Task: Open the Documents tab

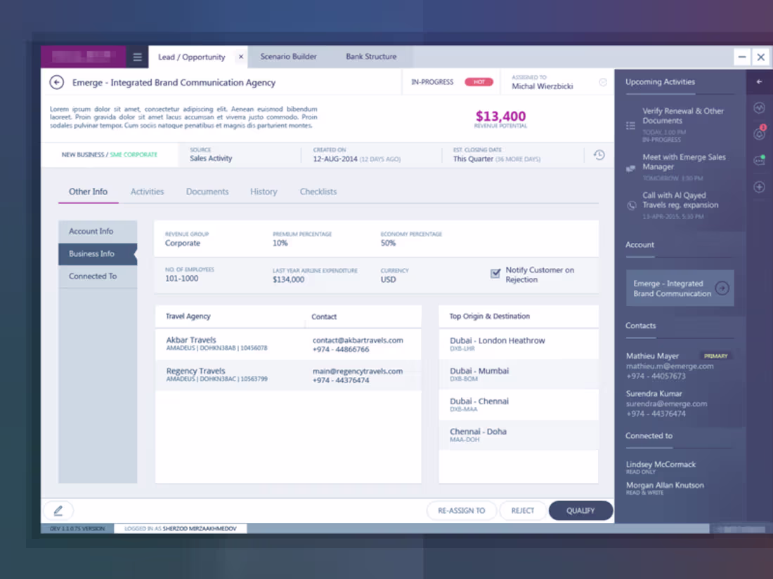Action: pyautogui.click(x=207, y=191)
